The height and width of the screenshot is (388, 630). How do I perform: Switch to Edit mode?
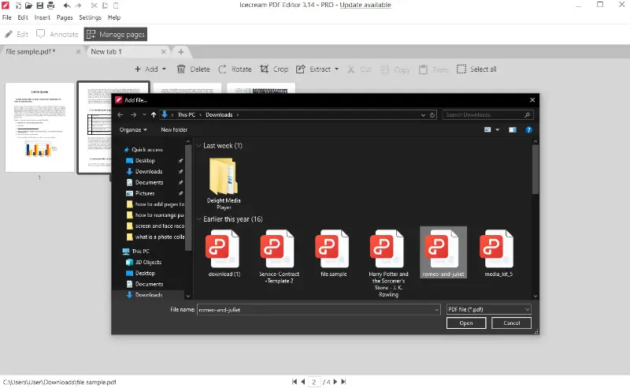pos(17,34)
